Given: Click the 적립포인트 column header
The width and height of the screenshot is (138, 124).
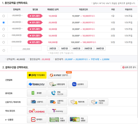Looking at the screenshot, I should (x=83, y=9).
